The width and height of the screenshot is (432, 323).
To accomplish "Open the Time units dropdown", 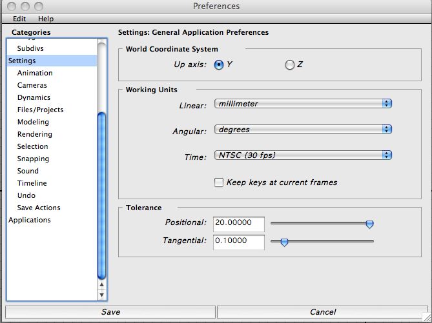I will coord(303,155).
